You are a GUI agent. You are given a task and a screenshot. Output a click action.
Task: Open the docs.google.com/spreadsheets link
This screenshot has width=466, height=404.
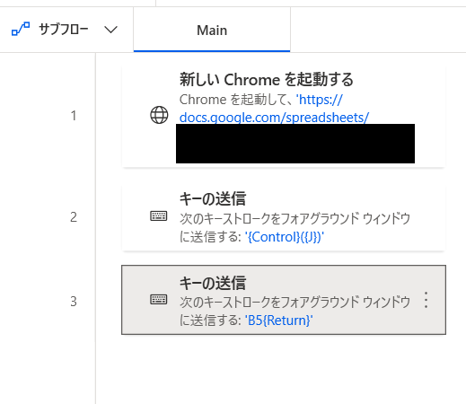click(x=274, y=118)
